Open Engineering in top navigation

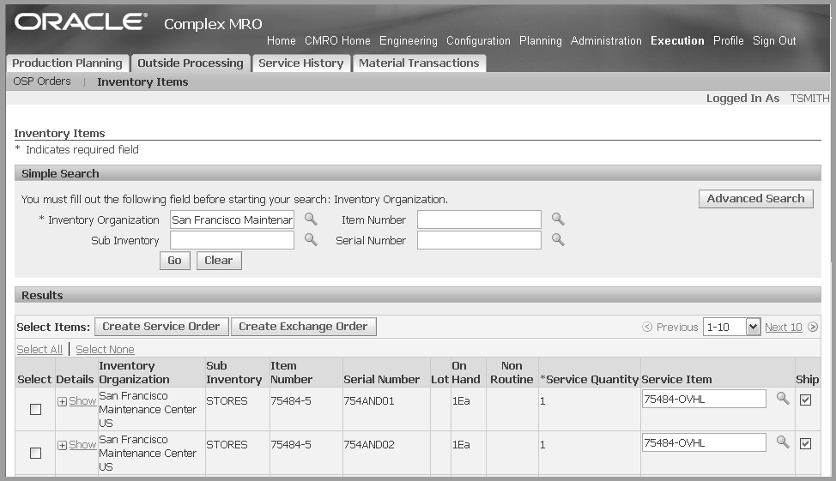[409, 40]
